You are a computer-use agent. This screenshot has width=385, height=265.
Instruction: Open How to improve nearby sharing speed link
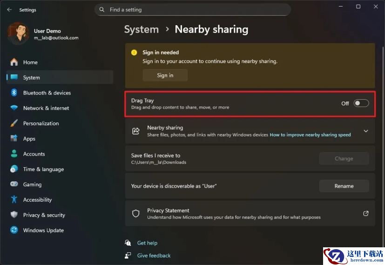[310, 135]
